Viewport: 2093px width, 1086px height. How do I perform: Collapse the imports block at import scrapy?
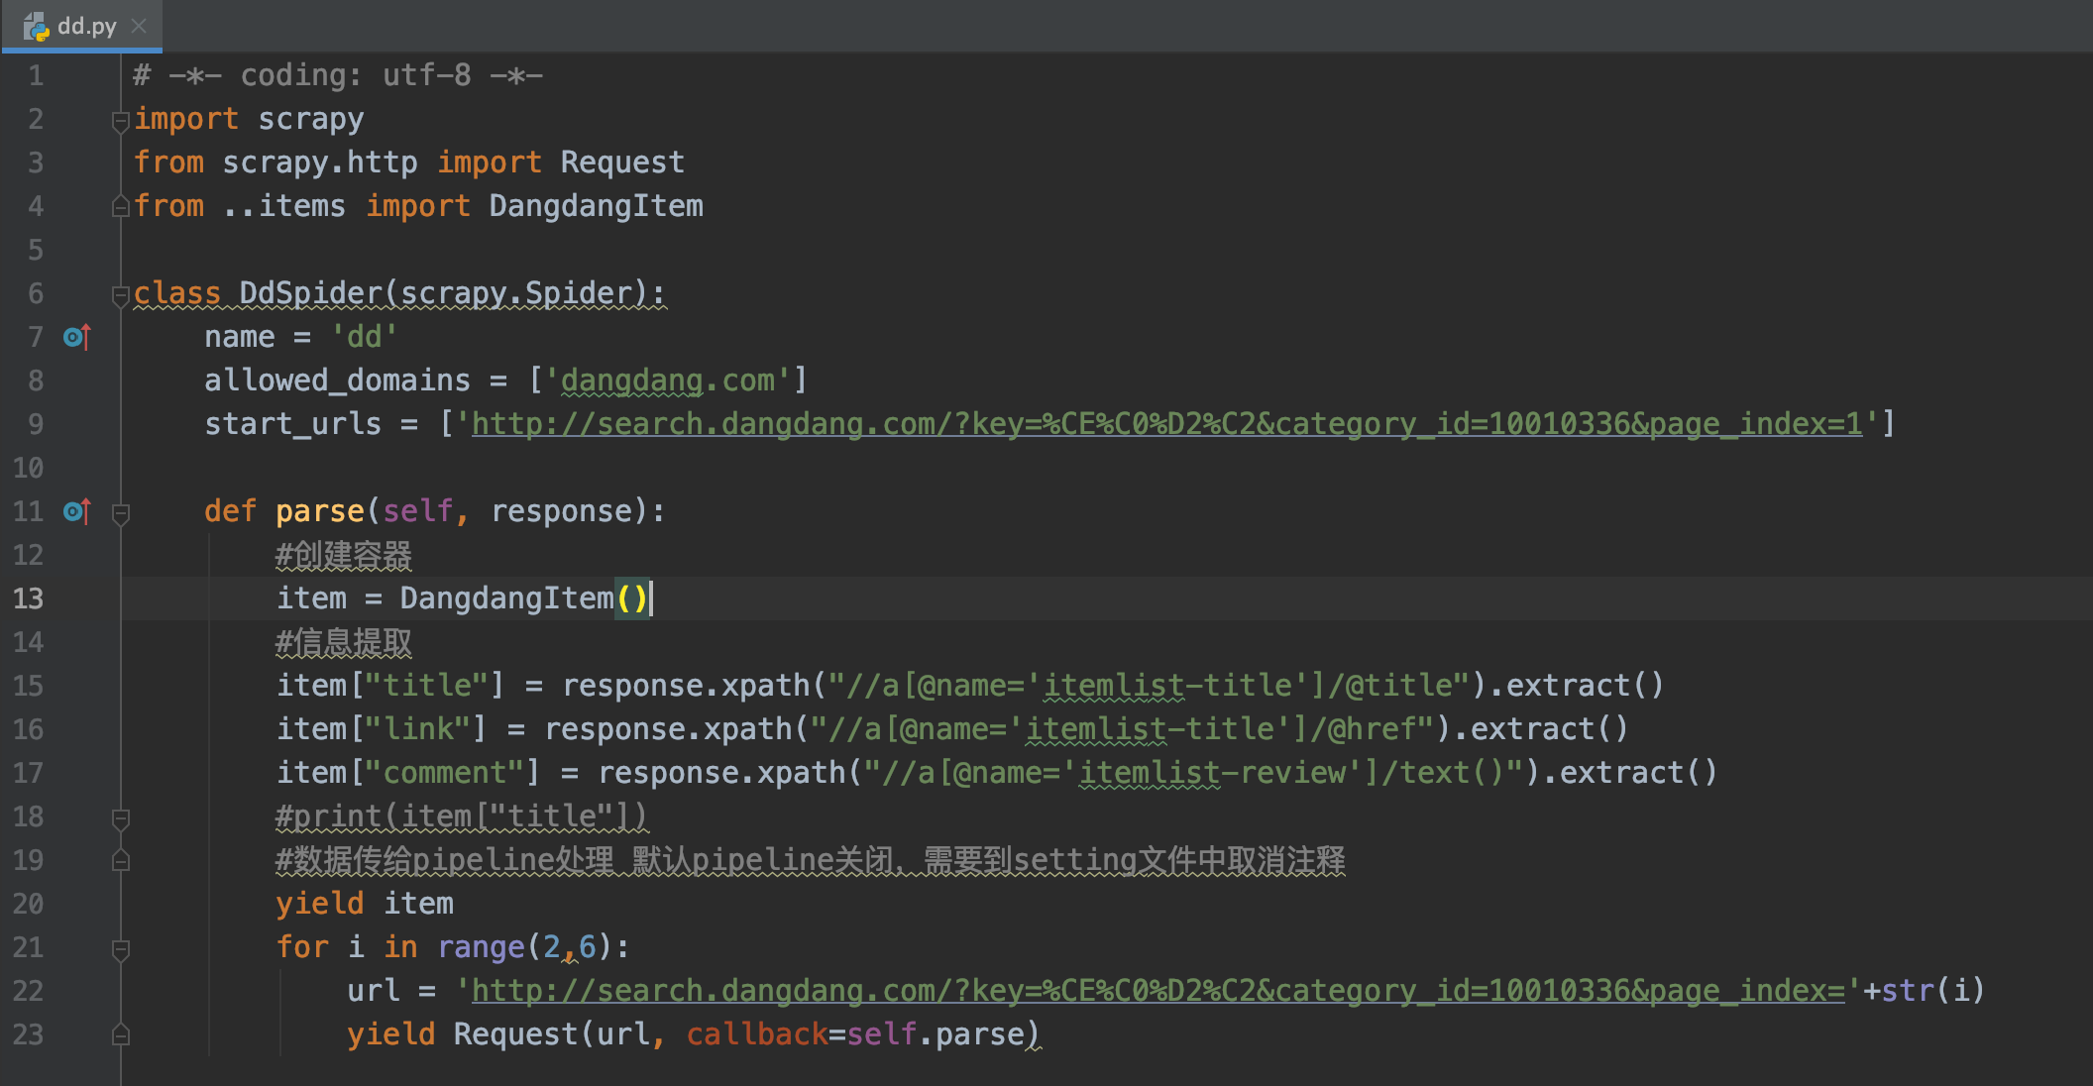[x=121, y=121]
